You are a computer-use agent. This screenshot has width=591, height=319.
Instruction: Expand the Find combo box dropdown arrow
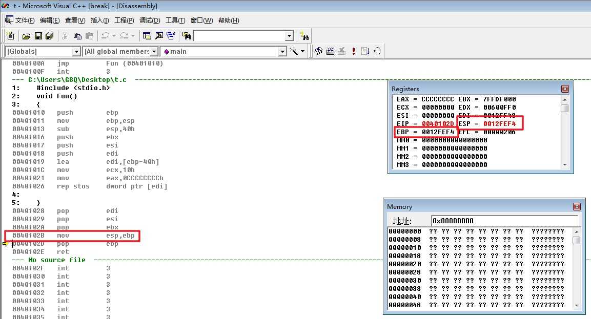[x=289, y=36]
